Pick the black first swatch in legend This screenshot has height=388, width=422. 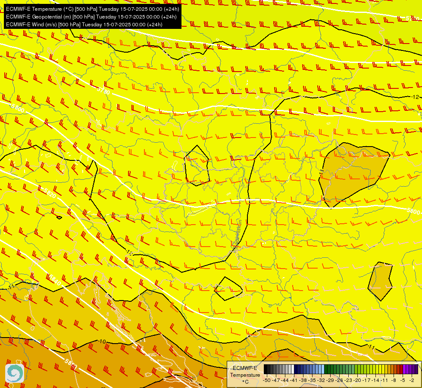(266, 369)
